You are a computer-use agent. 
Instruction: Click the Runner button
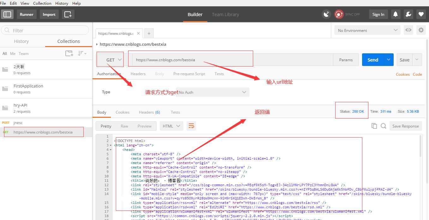click(27, 14)
